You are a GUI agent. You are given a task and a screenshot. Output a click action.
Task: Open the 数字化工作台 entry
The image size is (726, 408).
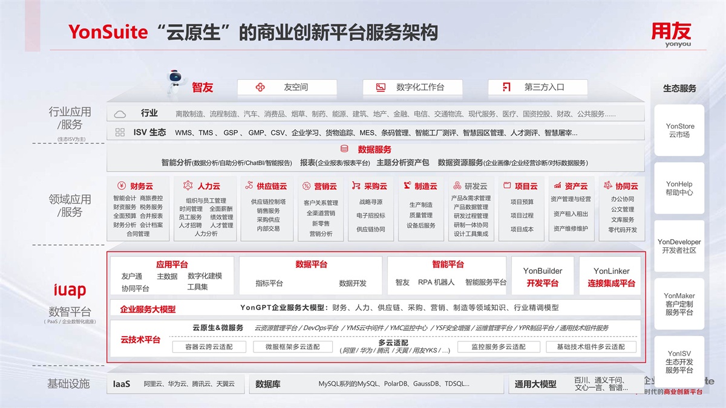click(412, 88)
